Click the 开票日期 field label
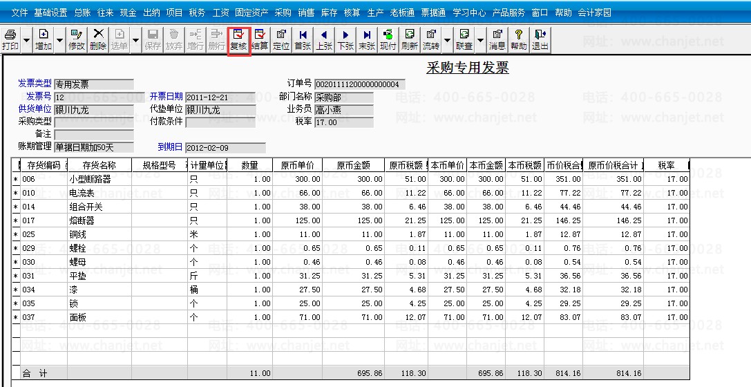 click(x=167, y=97)
